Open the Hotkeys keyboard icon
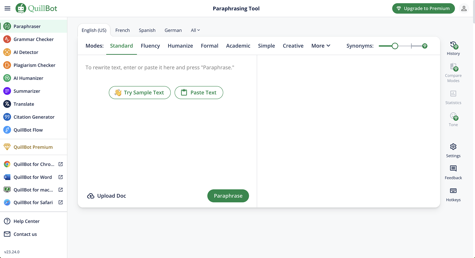The height and width of the screenshot is (258, 475). tap(453, 191)
